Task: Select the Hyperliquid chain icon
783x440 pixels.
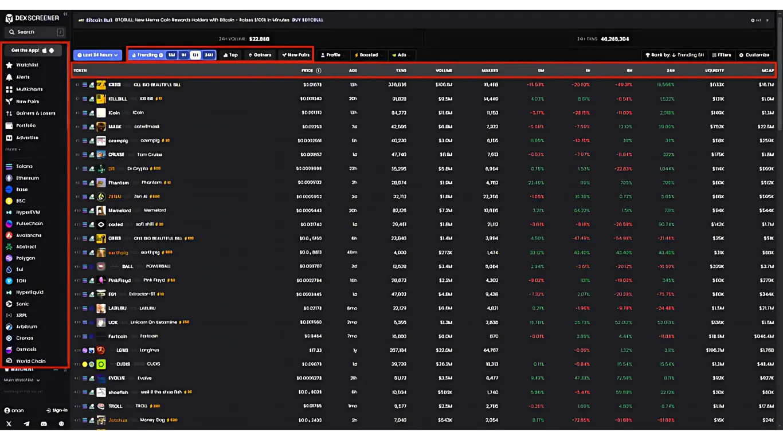Action: point(9,293)
